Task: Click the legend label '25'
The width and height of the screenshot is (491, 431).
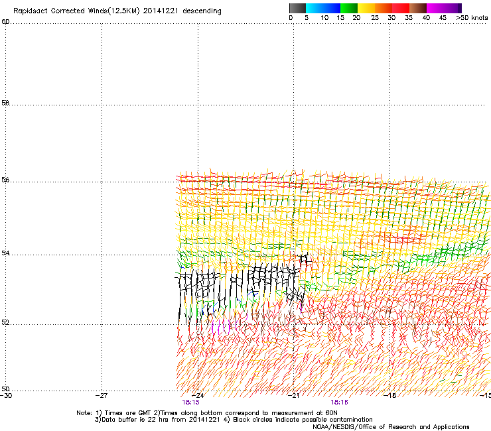Action: (x=375, y=18)
